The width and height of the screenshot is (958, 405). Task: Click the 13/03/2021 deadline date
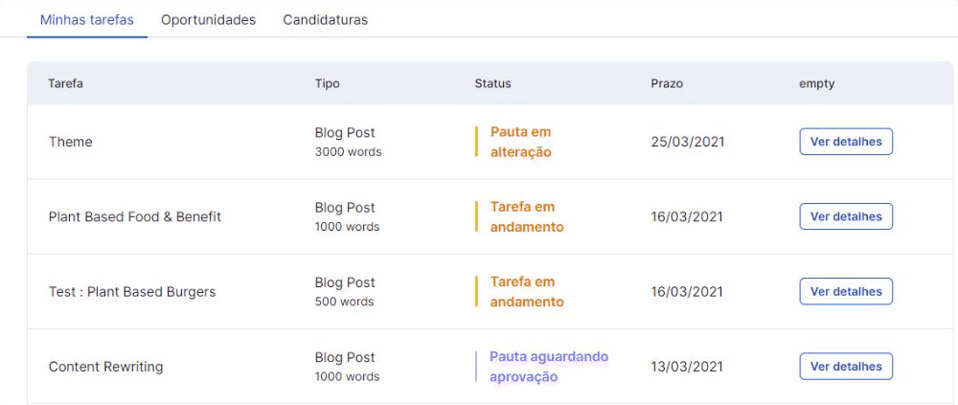pyautogui.click(x=688, y=367)
